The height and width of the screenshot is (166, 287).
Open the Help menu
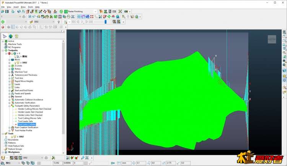click(38, 7)
